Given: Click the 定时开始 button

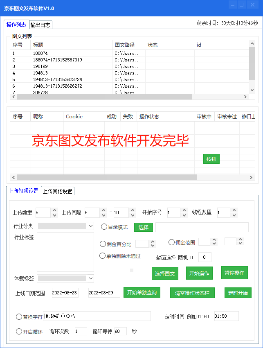Looking at the screenshot, I should coord(238,293).
